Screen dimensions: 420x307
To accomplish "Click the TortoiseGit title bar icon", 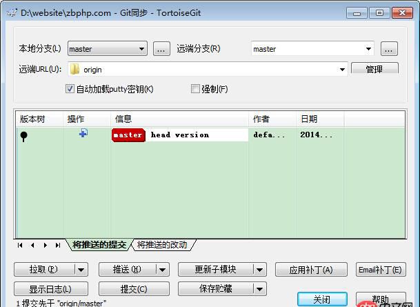I will (x=12, y=12).
